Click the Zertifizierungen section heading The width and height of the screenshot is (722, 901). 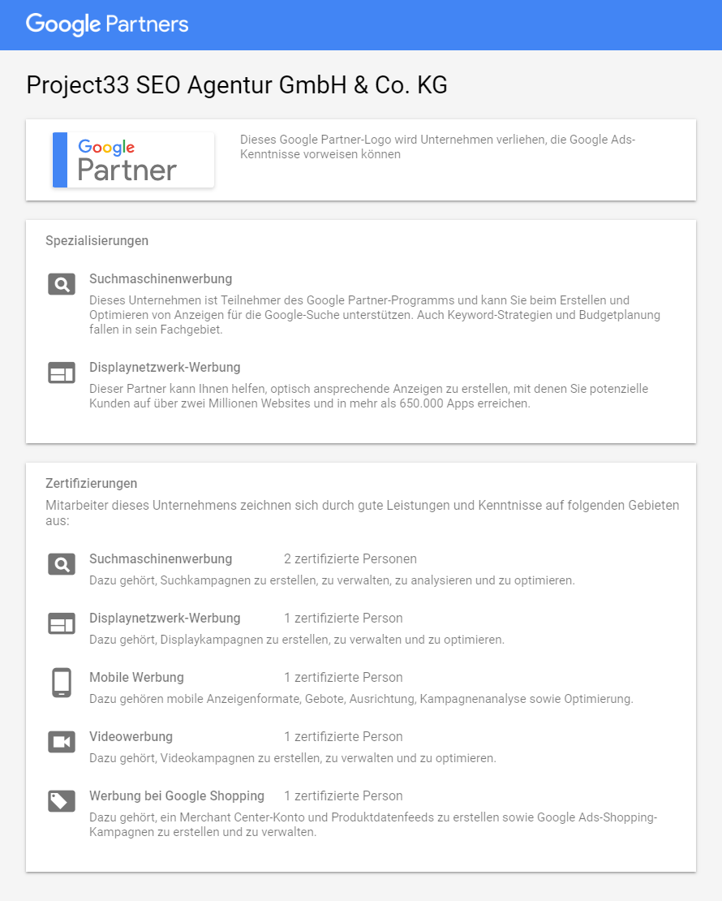(92, 484)
